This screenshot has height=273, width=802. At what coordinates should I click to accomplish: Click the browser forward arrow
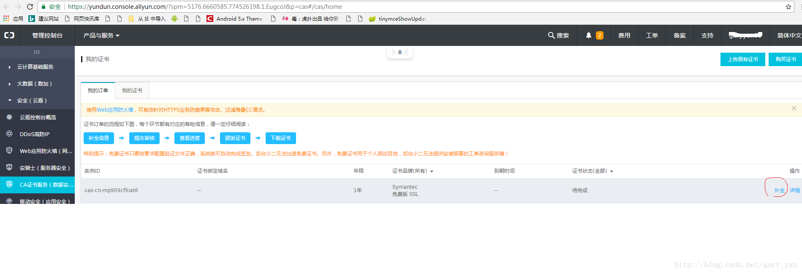click(x=18, y=7)
